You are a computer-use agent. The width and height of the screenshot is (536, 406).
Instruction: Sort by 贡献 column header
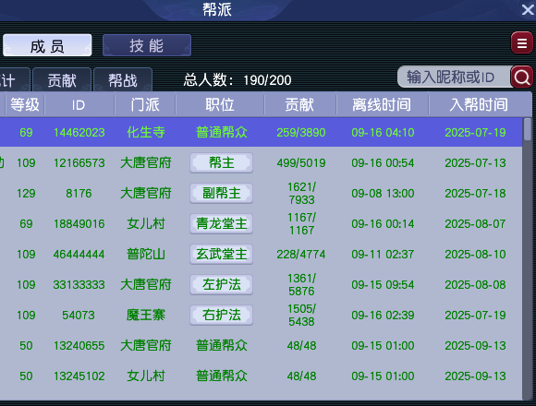tap(299, 105)
